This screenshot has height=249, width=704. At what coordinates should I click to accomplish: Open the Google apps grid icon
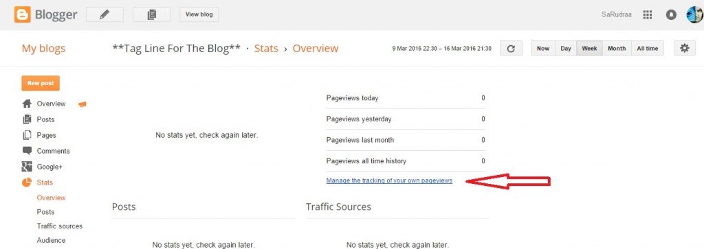point(648,15)
